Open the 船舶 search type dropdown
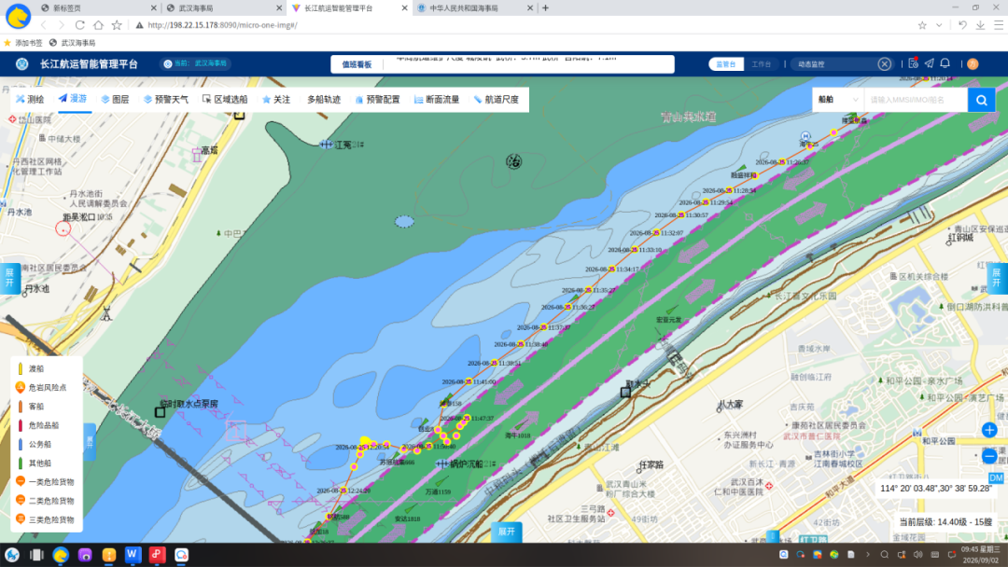This screenshot has width=1008, height=567. (838, 100)
